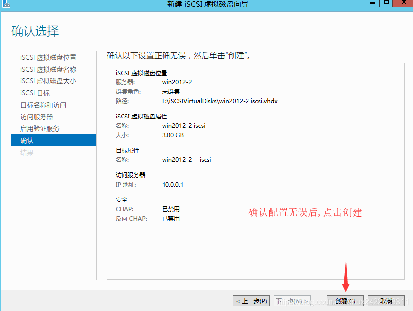Click heading iSCSI 虚拟磁盘属性
This screenshot has width=413, height=311.
(x=141, y=117)
